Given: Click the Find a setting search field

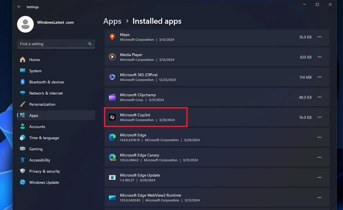Looking at the screenshot, I should [x=53, y=44].
